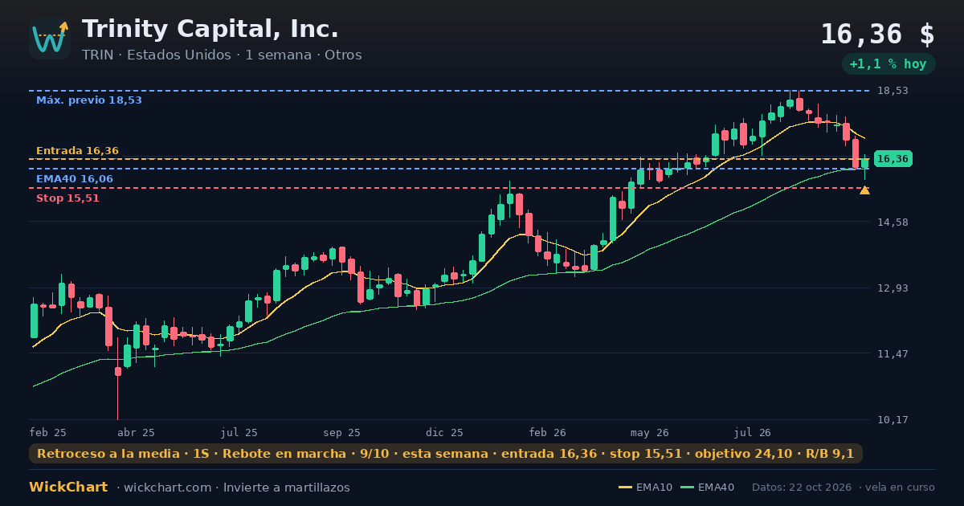Click the feb 25 date label
The width and height of the screenshot is (964, 506).
click(x=47, y=432)
